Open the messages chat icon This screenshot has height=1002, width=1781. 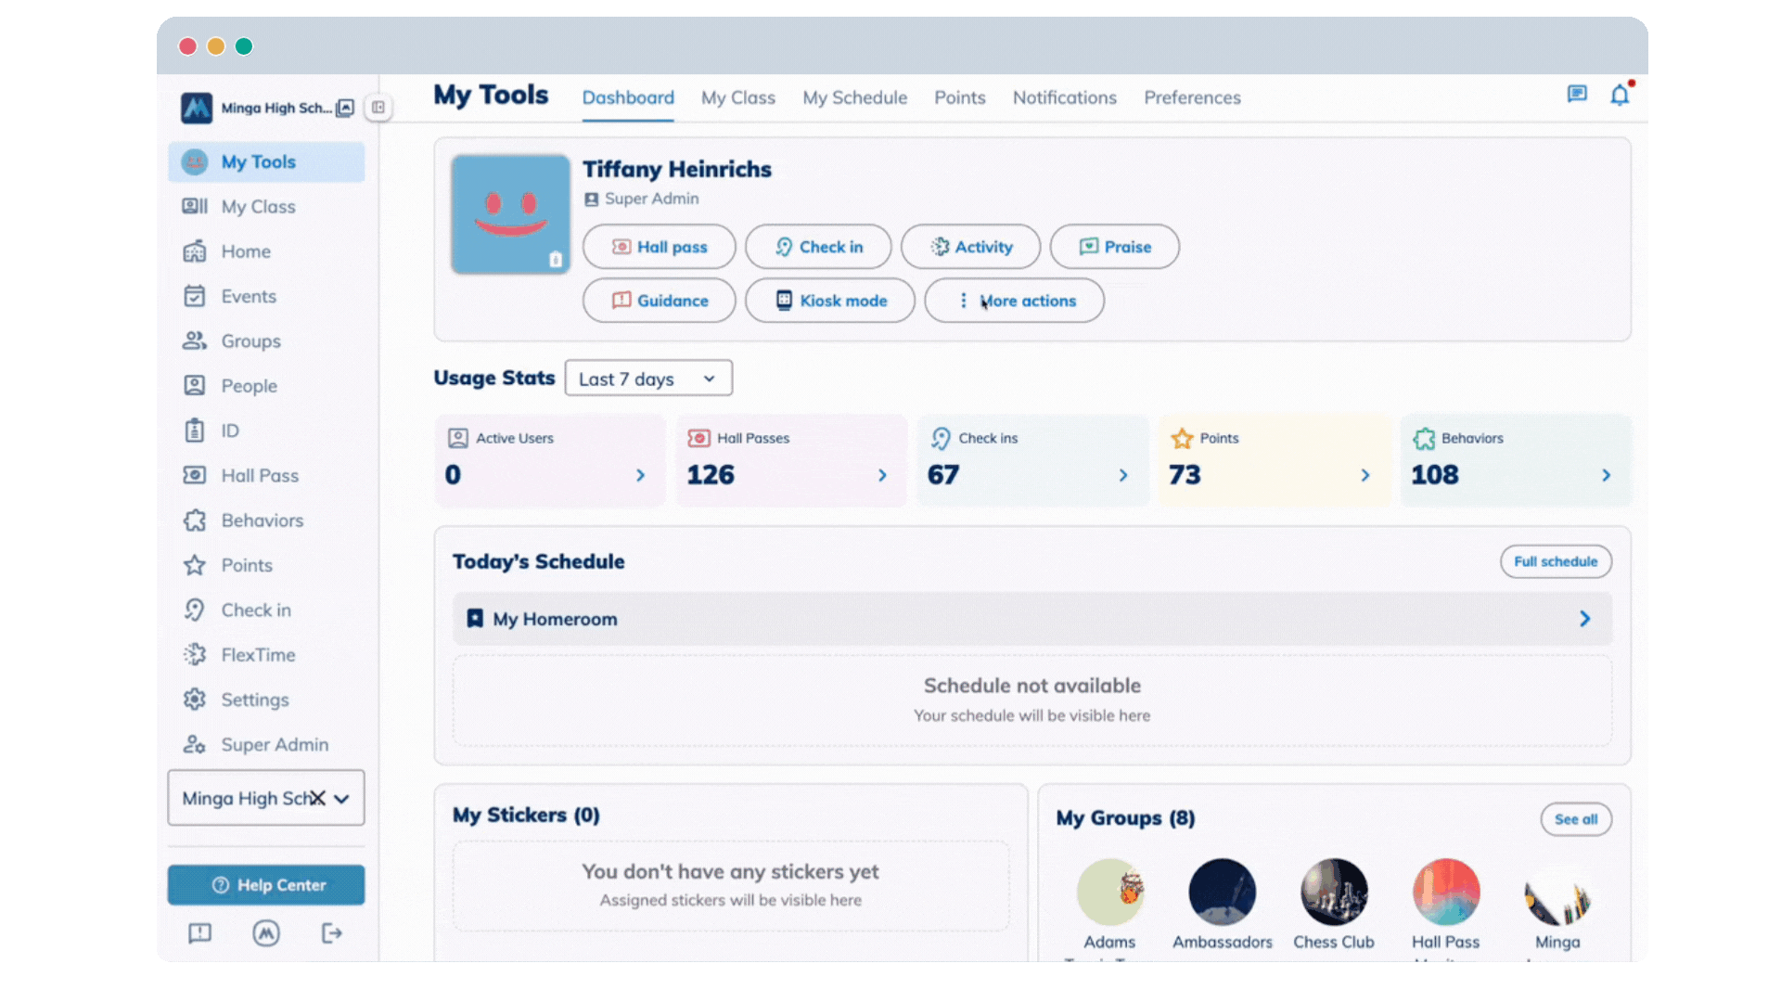pos(1576,95)
